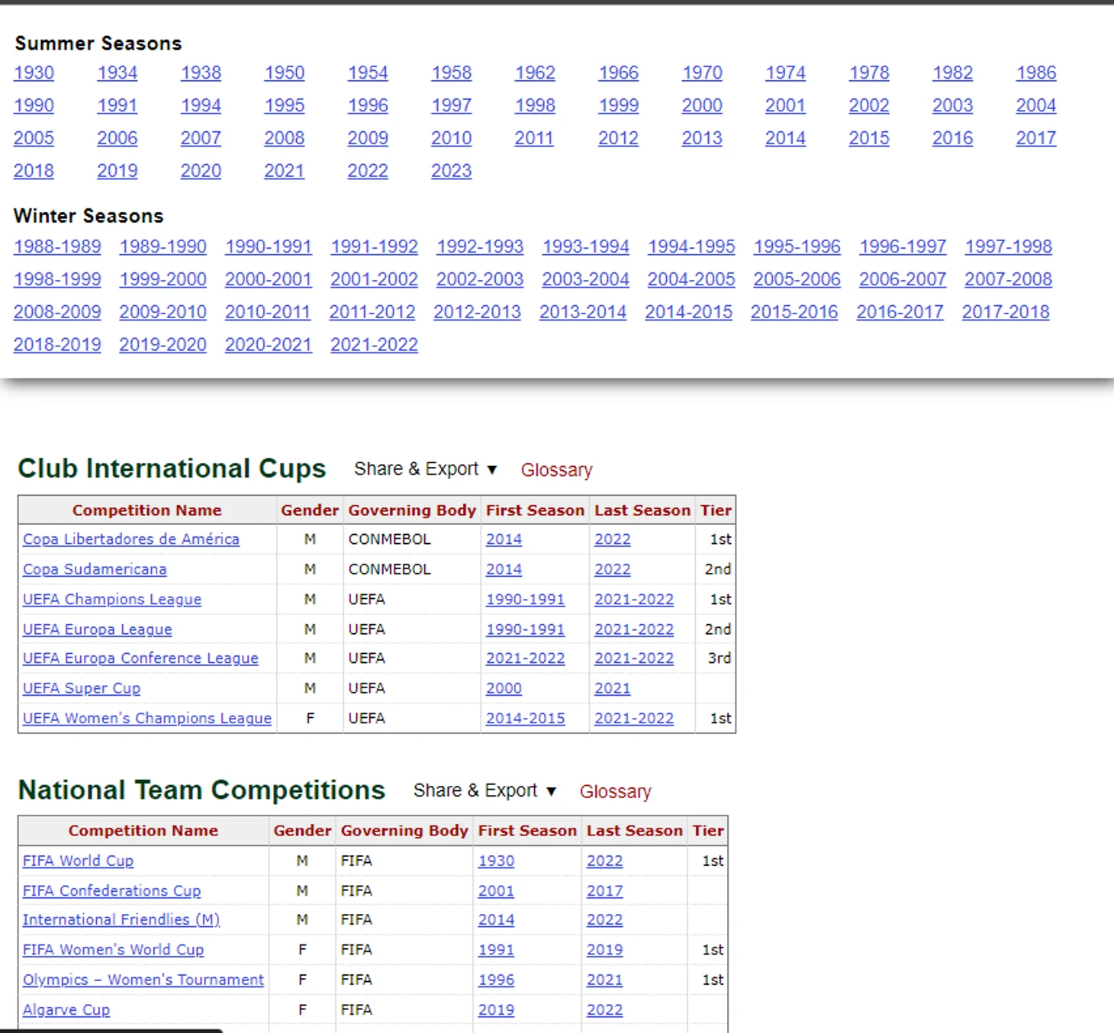Click the Algarve Cup link

tap(66, 1010)
